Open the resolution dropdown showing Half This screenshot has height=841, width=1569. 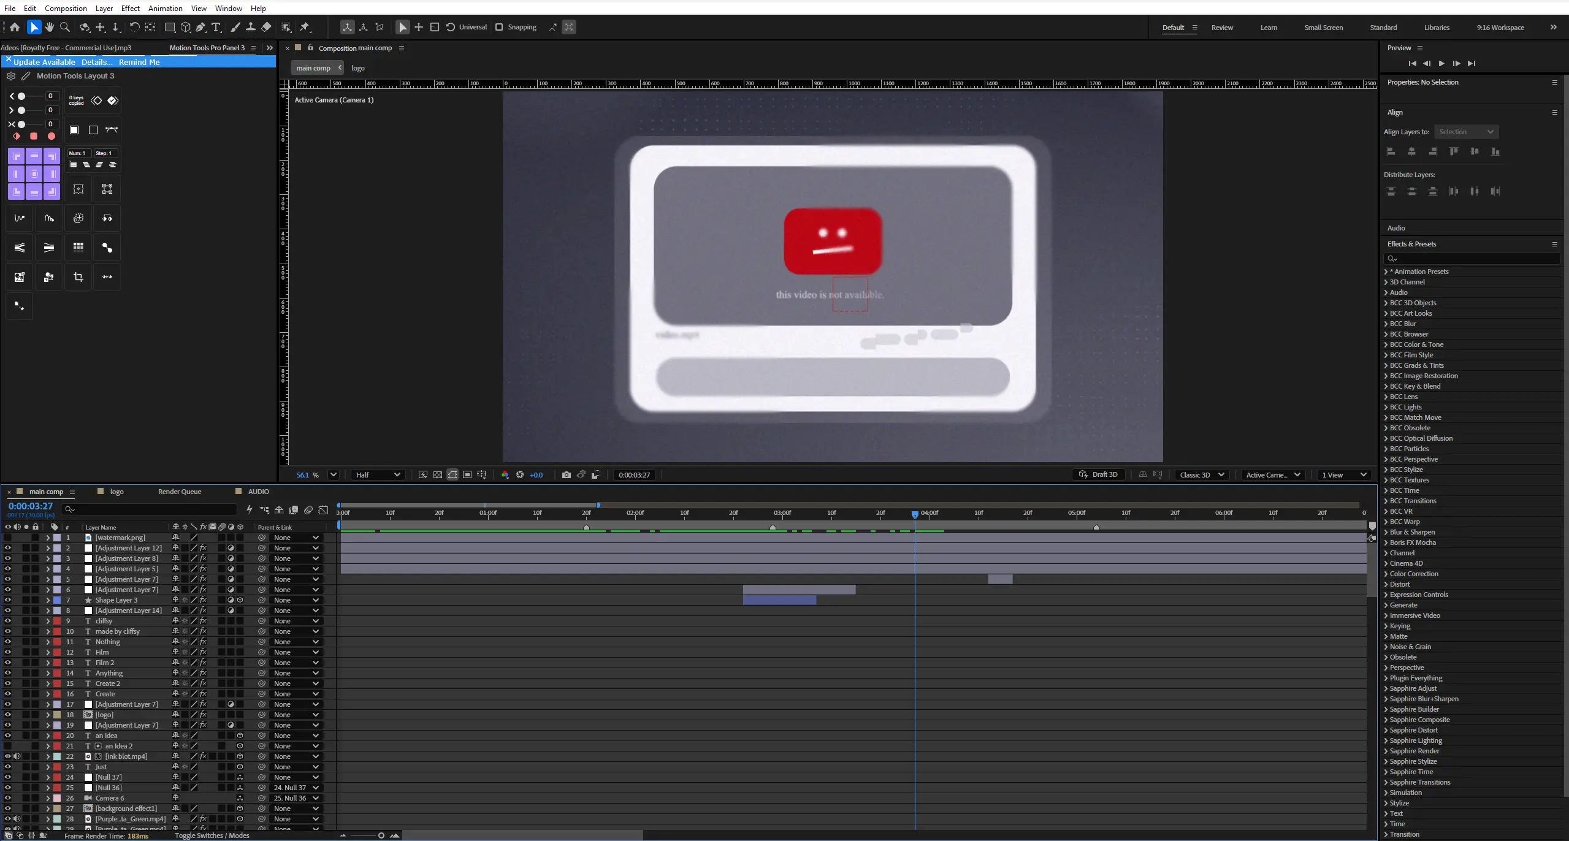(378, 475)
